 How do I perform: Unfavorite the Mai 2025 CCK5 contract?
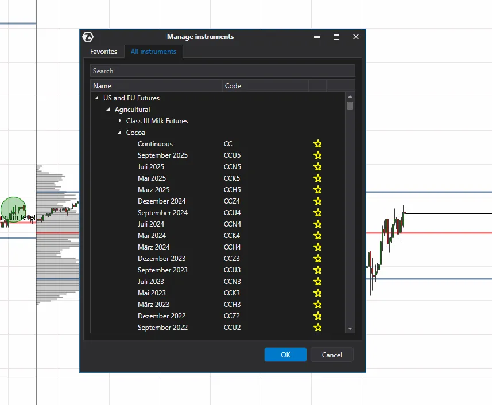pos(317,178)
